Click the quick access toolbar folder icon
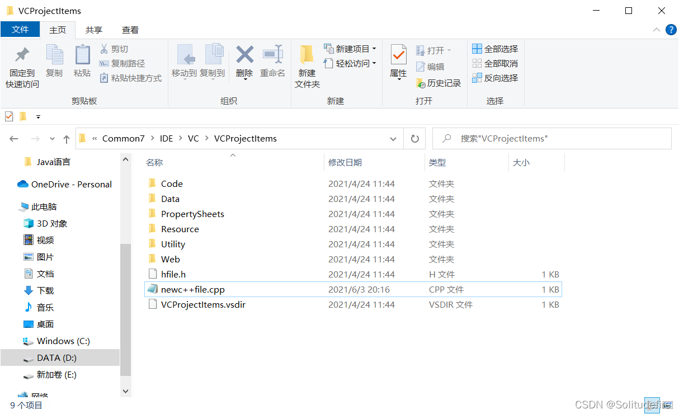Viewport: 679px width, 414px height. tap(23, 116)
